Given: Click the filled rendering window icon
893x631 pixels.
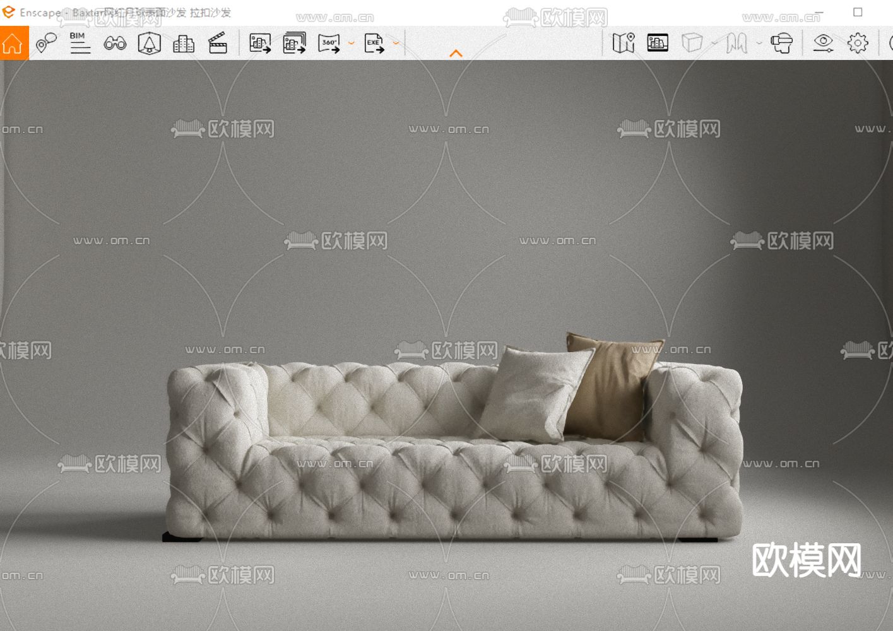Looking at the screenshot, I should click(658, 43).
